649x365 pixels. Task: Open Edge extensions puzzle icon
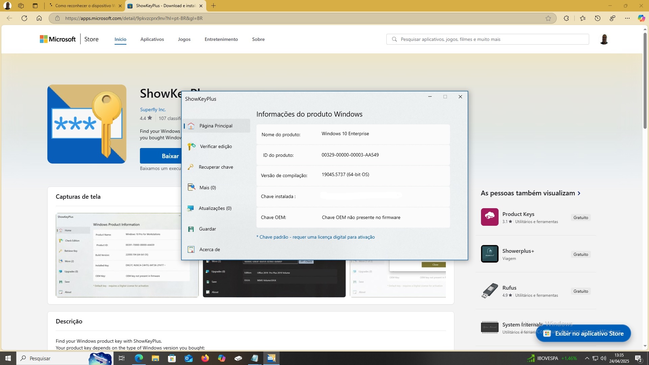566,18
